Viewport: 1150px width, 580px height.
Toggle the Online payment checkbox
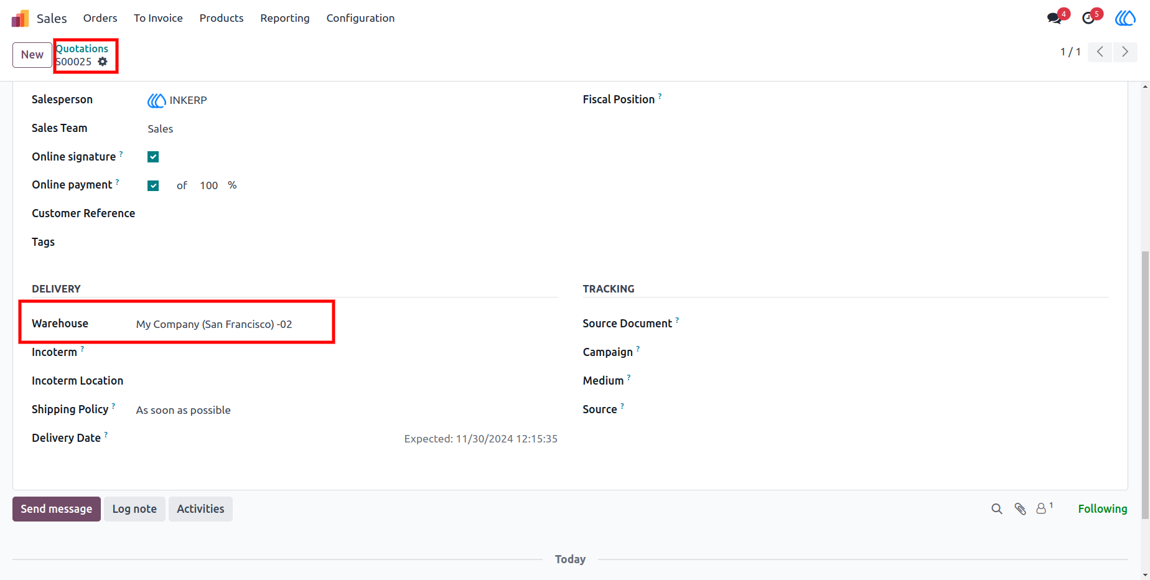pos(153,185)
